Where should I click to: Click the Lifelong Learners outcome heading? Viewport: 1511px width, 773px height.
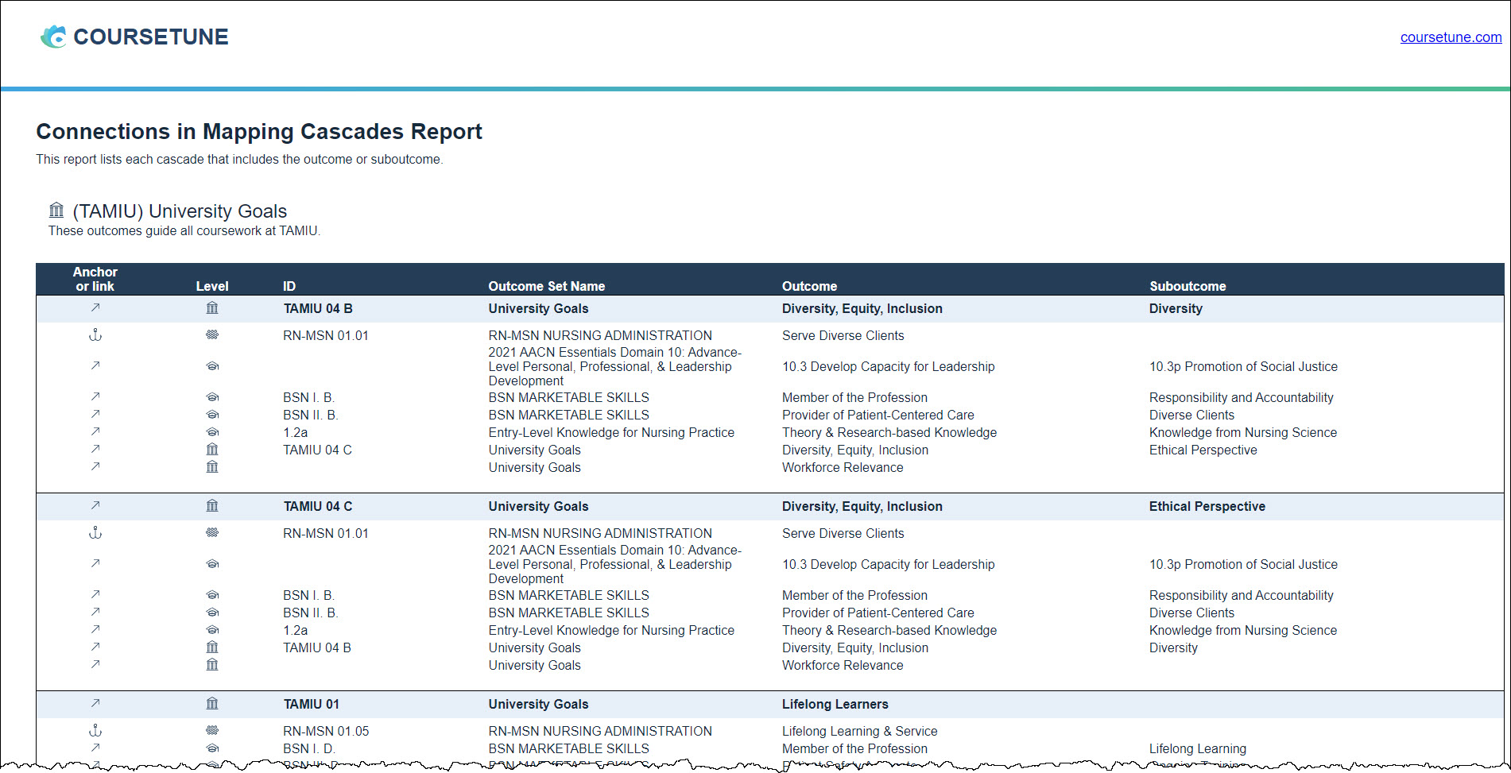[835, 704]
